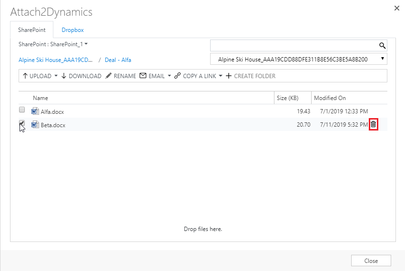This screenshot has width=405, height=271.
Task: Close the Attach2Dynamics dialog with X
Action: tap(397, 8)
